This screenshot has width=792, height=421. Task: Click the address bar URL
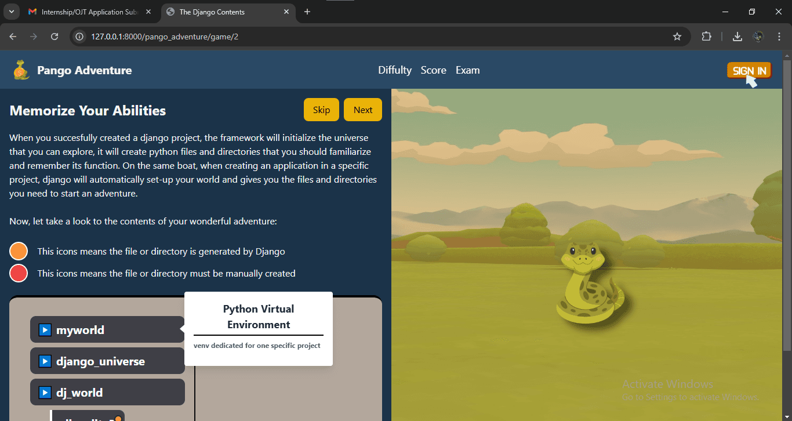point(165,37)
